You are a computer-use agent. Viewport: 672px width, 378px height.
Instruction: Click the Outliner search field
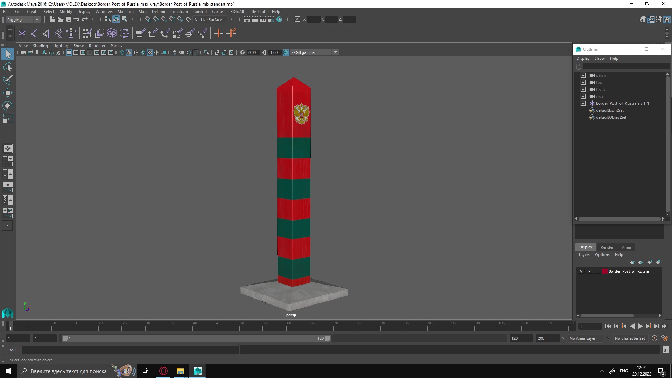626,66
